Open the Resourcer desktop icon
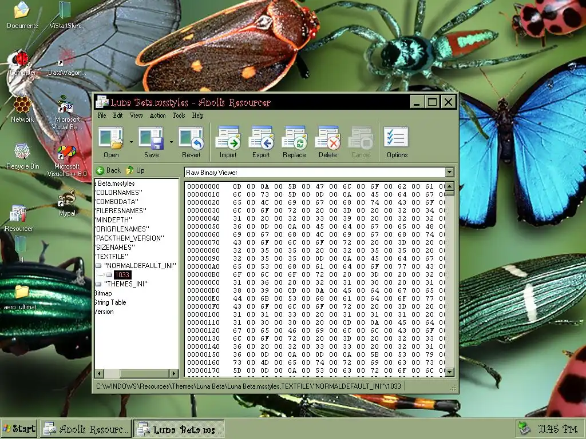Viewport: 586px width, 439px height. [19, 218]
